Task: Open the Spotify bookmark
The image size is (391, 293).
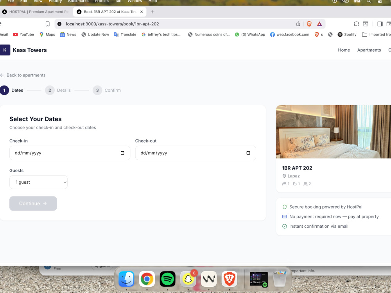Action: tap(347, 34)
